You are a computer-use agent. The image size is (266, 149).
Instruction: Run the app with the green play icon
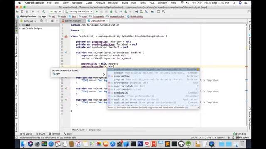tap(97, 12)
